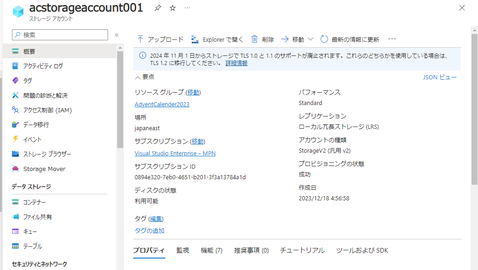This screenshot has height=270, width=478.
Task: Pin acstorageaccount001 to dashboard
Action: (158, 8)
